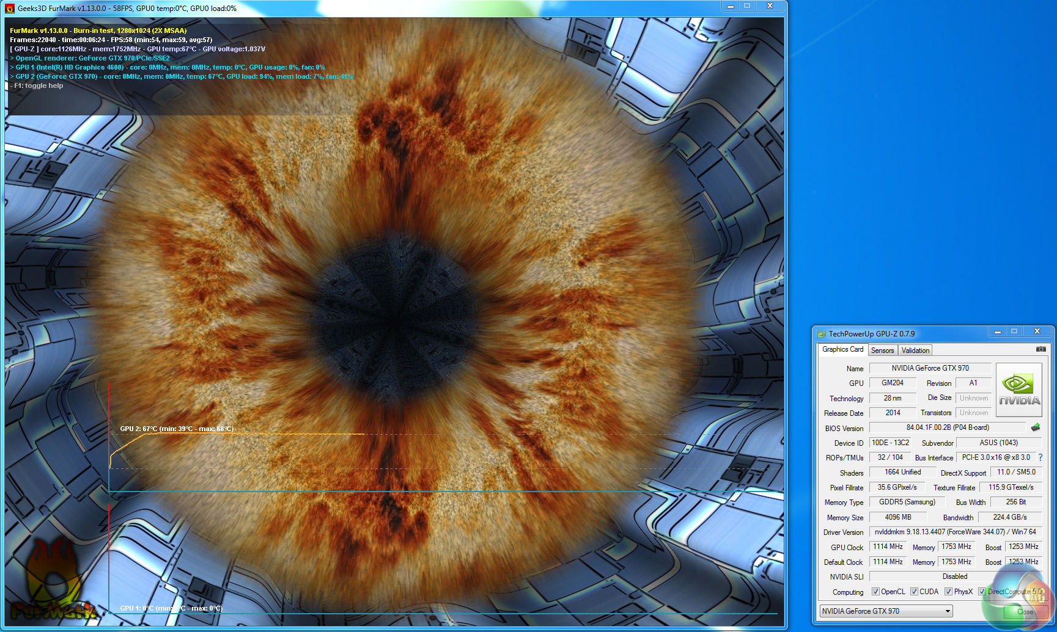Click the NVIDIA logo in GPU-Z
1057x632 pixels.
(1018, 390)
